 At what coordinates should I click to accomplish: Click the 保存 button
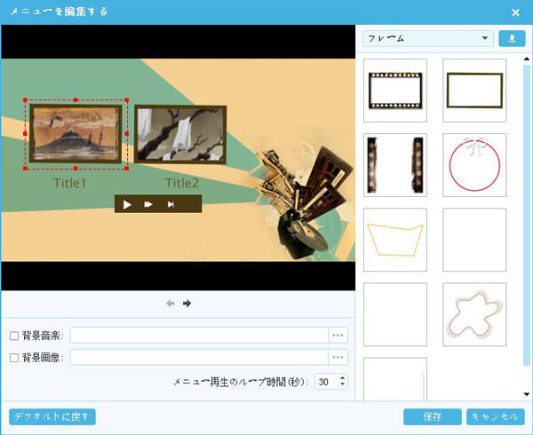[x=432, y=416]
